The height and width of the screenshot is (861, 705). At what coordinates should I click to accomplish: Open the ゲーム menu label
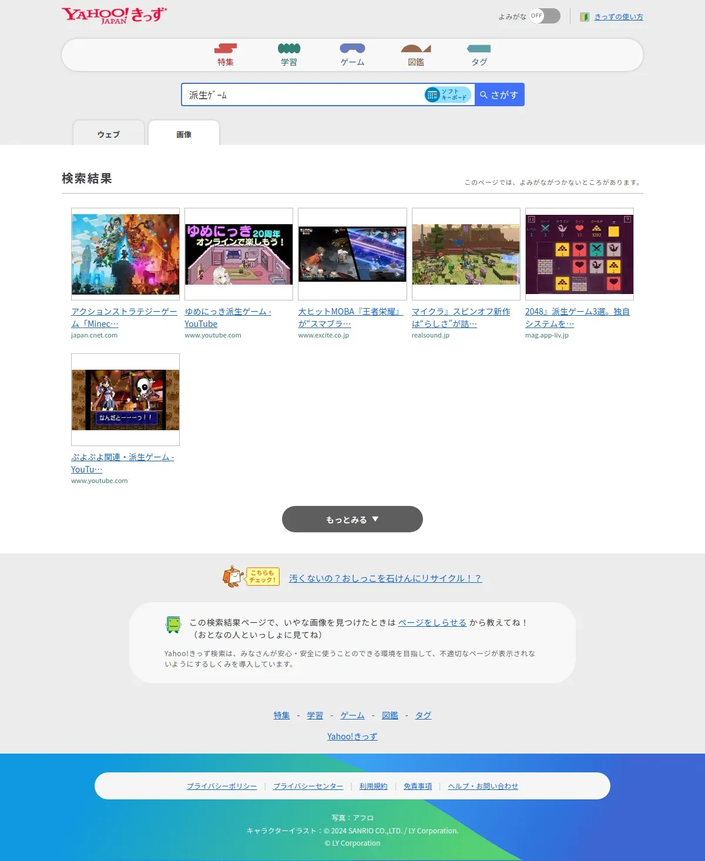tap(352, 62)
